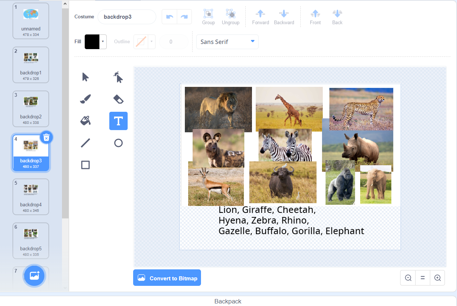Click the animal names text on canvas
Viewport: 457px width, 306px height.
click(291, 220)
